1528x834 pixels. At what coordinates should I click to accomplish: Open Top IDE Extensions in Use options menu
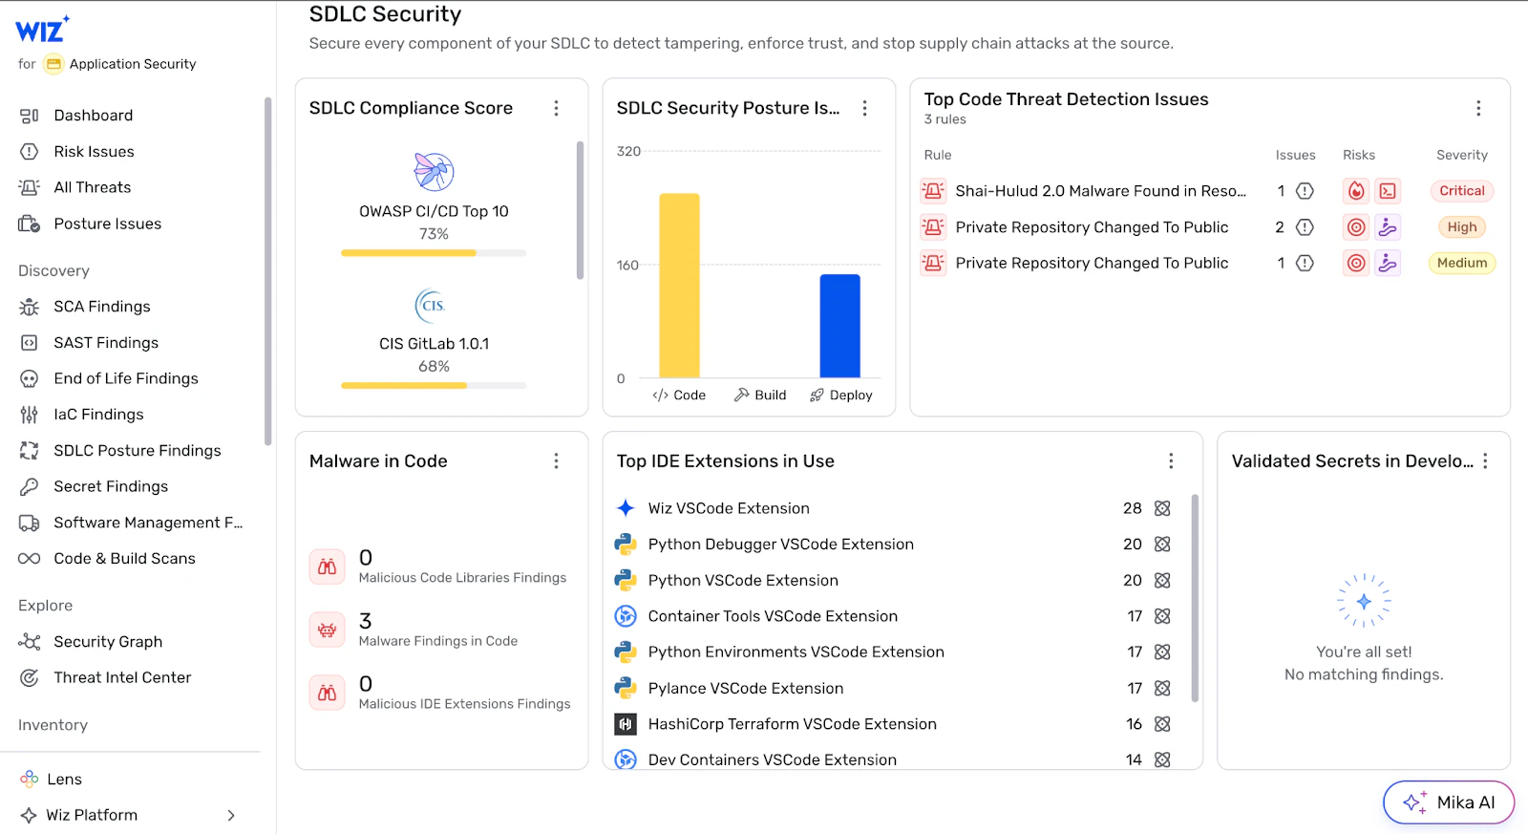(x=1171, y=461)
